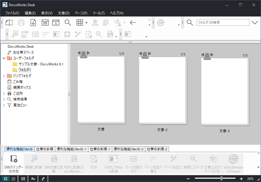261x182 pixels.
Task: Switch to thumbnail view in status bar
Action: 6,179
